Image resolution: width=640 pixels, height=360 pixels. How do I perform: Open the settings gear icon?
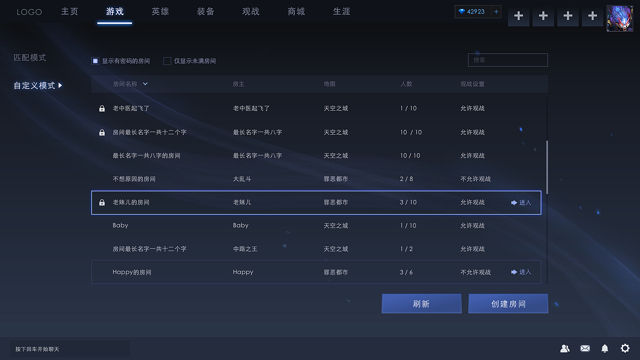pos(624,348)
